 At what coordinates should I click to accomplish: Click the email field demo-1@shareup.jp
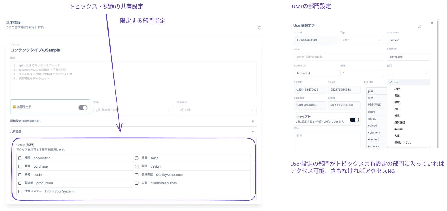pos(339,57)
